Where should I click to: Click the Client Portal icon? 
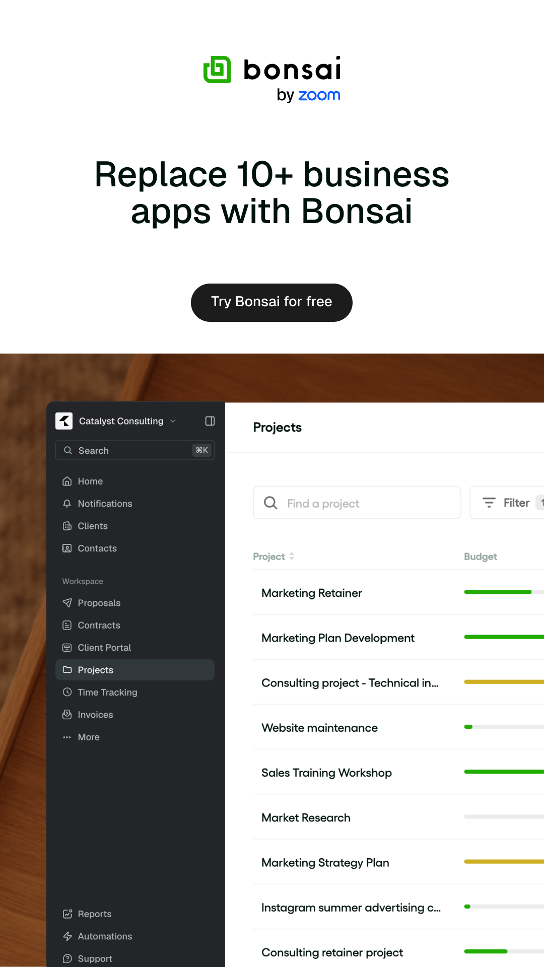point(67,648)
